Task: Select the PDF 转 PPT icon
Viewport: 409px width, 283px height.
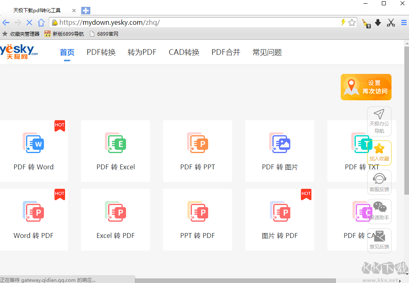Action: [198, 143]
